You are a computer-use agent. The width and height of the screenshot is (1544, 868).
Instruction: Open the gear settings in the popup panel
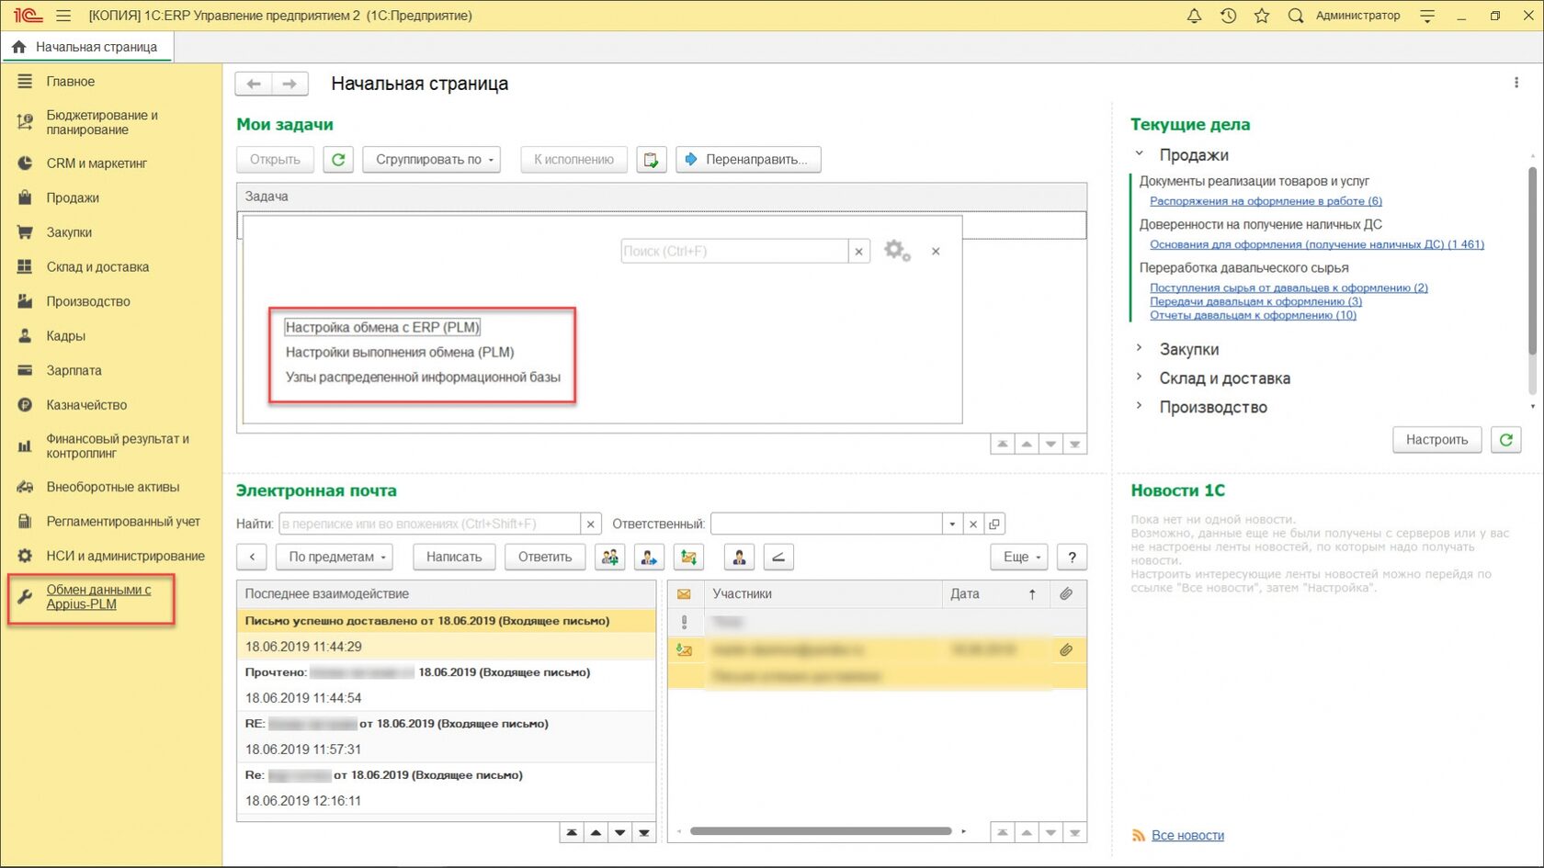897,251
